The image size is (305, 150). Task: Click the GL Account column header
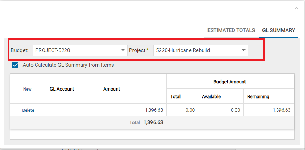click(62, 89)
